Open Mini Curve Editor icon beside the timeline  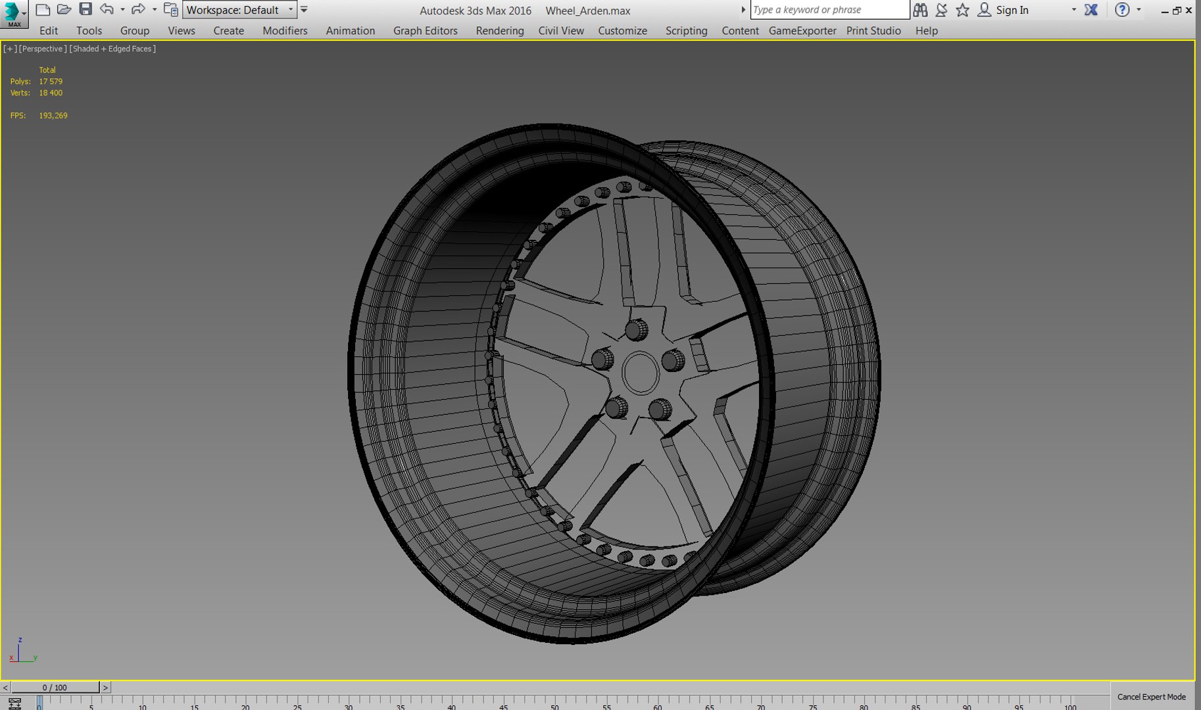click(x=14, y=703)
